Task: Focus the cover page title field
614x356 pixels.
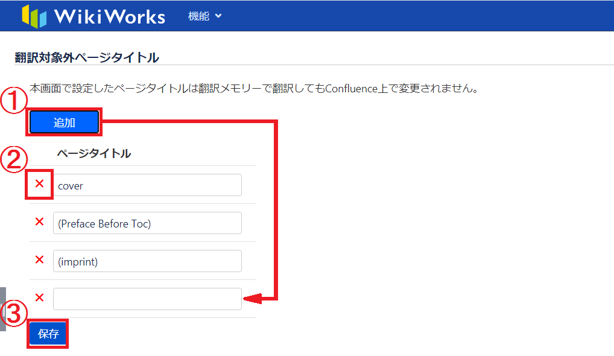Action: click(x=147, y=185)
